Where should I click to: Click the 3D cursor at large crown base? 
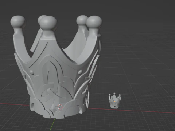[60, 107]
